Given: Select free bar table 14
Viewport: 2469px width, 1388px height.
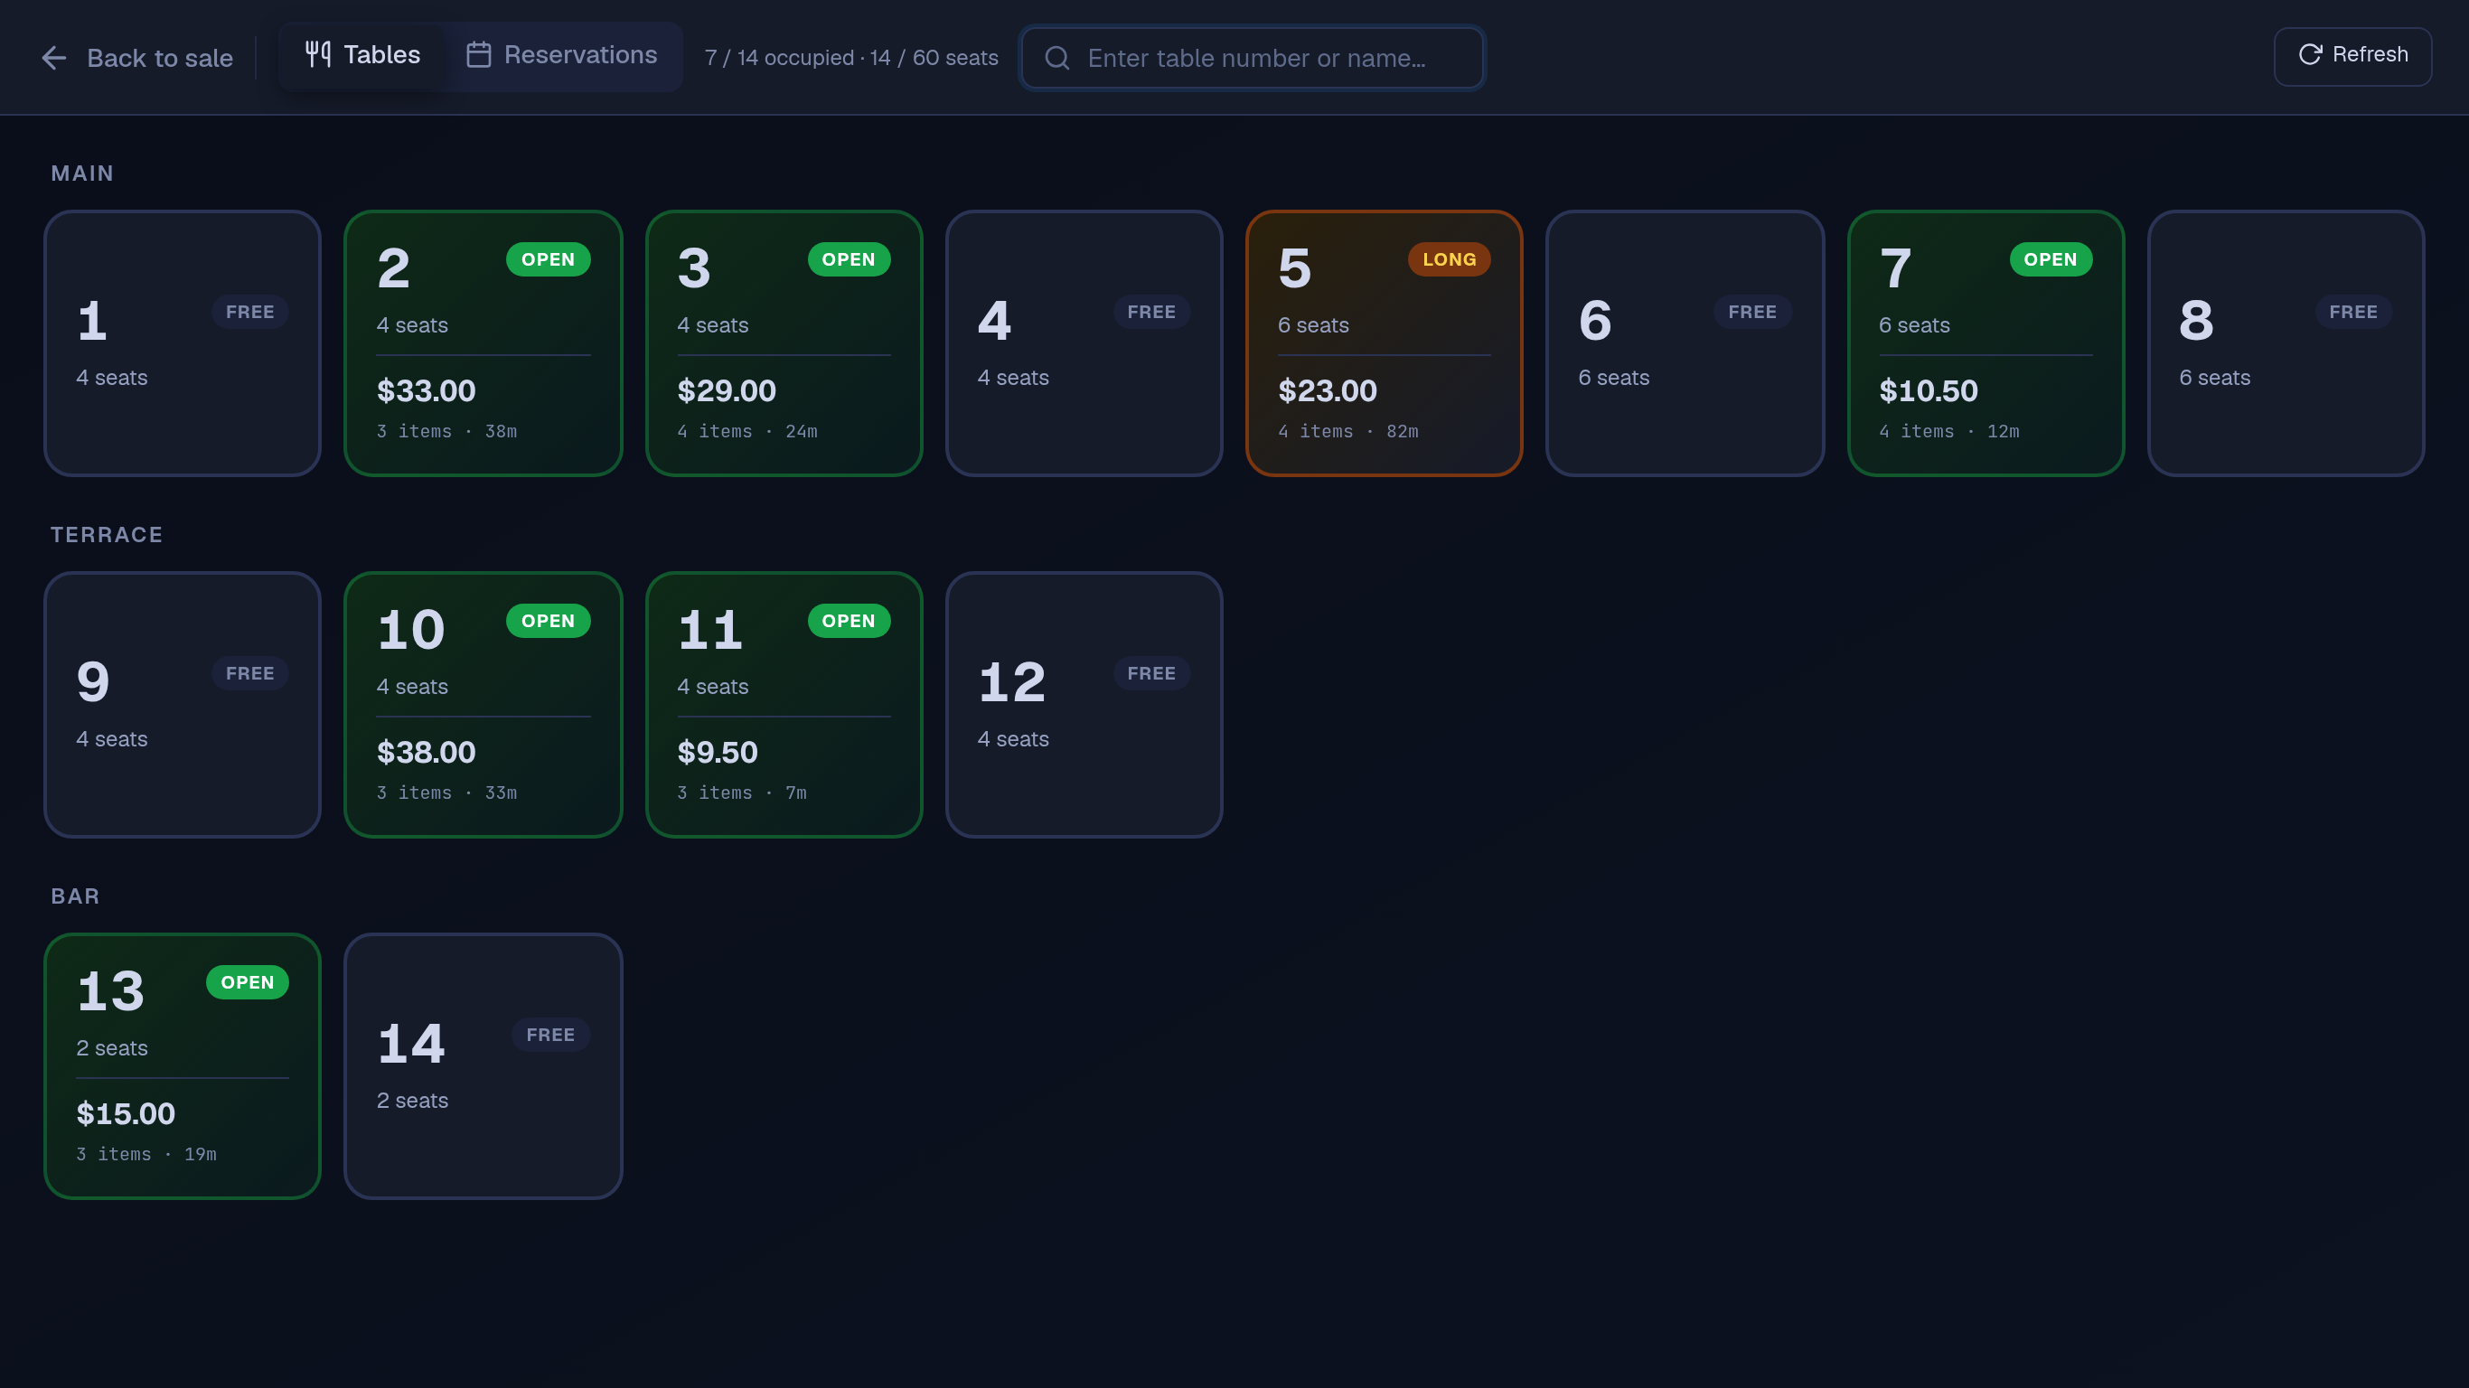Looking at the screenshot, I should 483,1066.
